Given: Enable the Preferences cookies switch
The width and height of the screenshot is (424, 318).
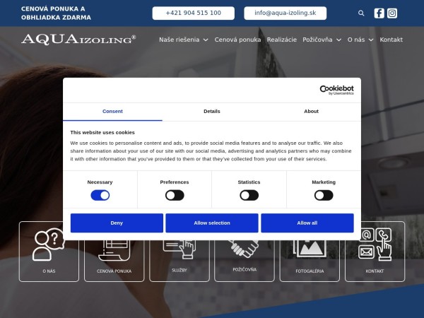Looking at the screenshot, I should (x=175, y=195).
